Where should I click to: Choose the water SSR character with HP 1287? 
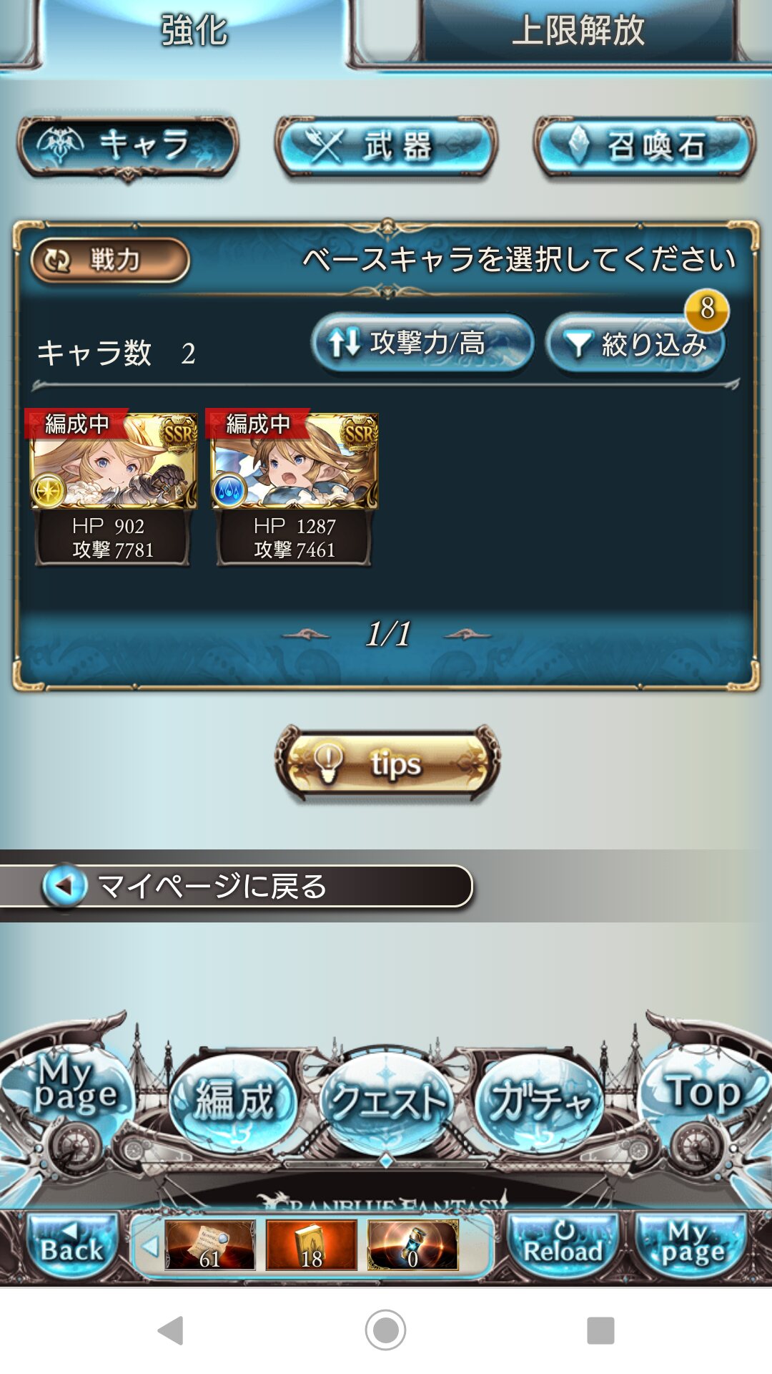click(294, 488)
